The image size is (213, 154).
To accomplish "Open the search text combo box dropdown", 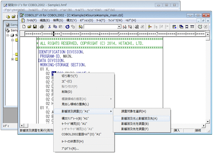I will pos(119,27).
